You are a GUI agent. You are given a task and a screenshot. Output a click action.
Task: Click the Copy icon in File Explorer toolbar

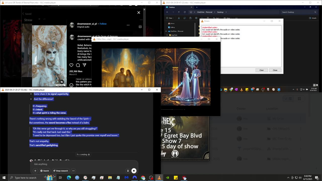184,18
